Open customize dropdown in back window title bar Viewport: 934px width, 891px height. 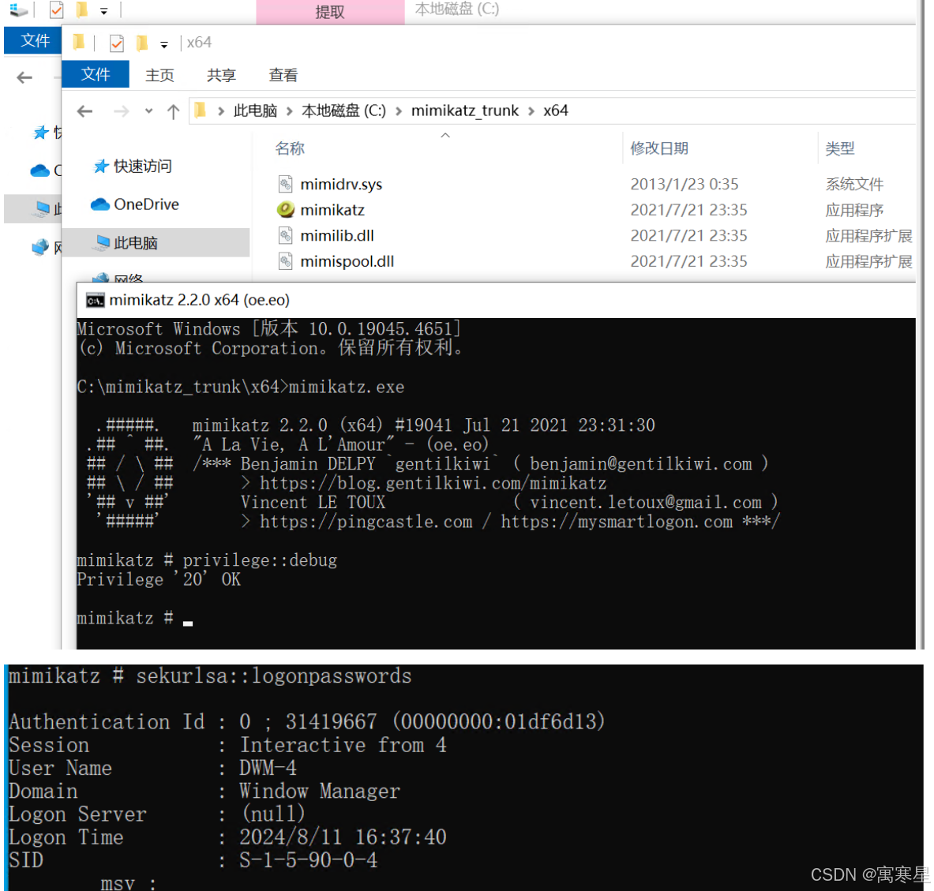tap(103, 11)
